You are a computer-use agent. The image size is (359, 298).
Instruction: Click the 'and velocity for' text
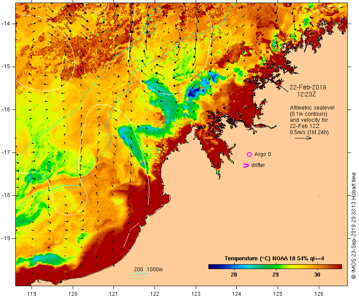309,120
